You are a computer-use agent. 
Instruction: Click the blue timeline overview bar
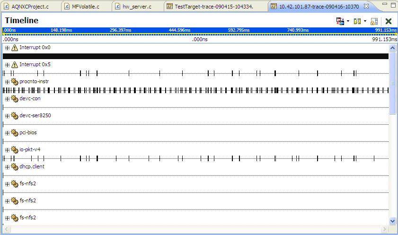199,30
